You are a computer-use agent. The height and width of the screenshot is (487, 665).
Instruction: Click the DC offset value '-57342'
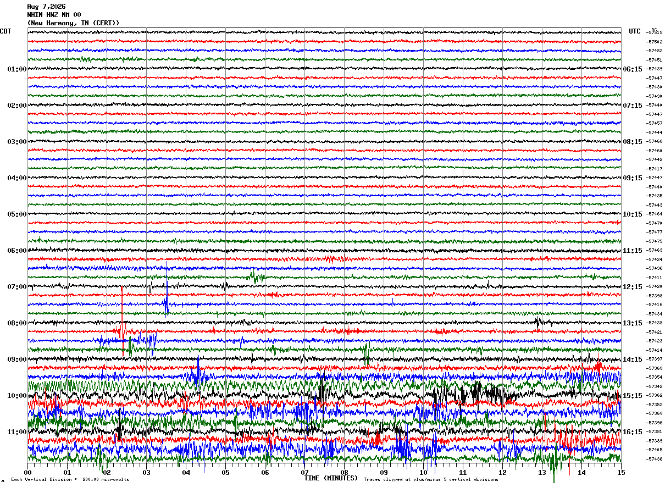[x=655, y=386]
